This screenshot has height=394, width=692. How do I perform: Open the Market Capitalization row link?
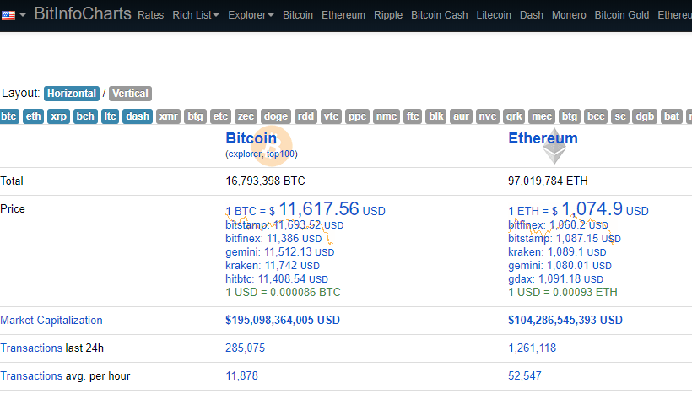(x=51, y=321)
